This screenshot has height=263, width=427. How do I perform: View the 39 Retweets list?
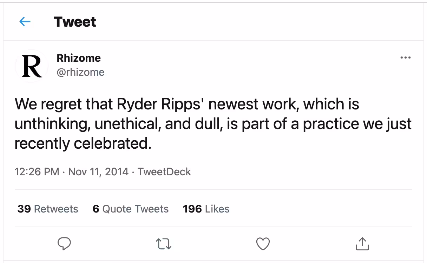(48, 209)
